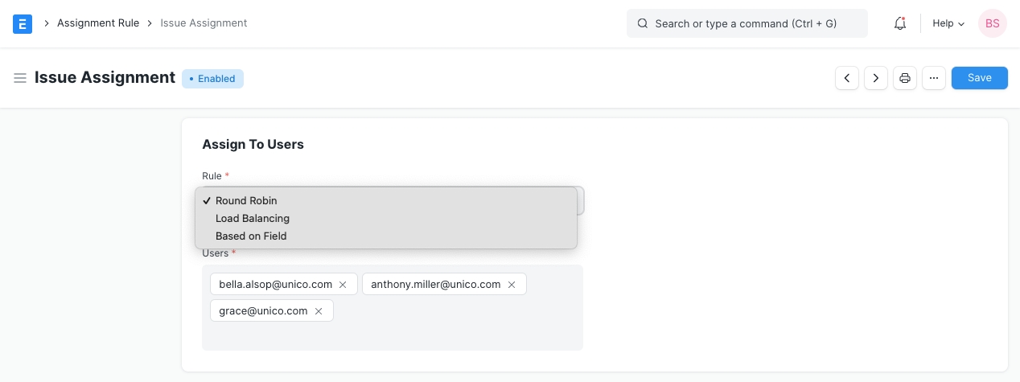Remove grace@unico.com user tag
Screen dimensions: 1020x382
coord(319,311)
